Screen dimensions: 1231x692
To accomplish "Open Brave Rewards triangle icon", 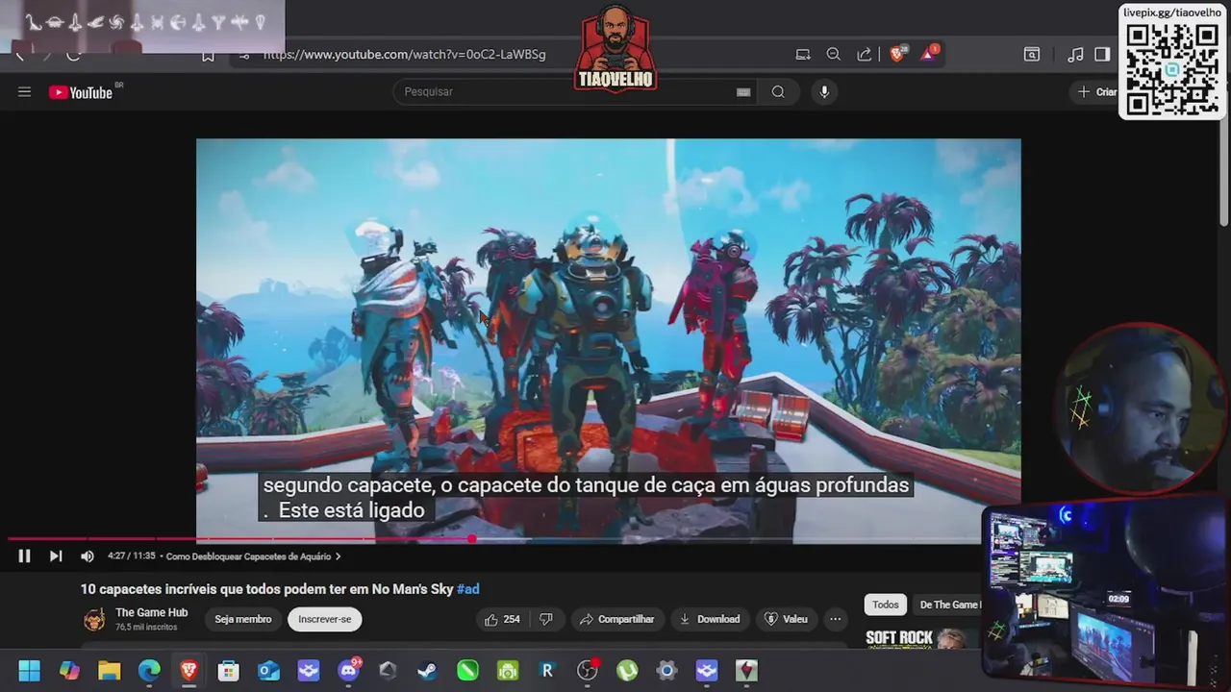I will point(928,55).
